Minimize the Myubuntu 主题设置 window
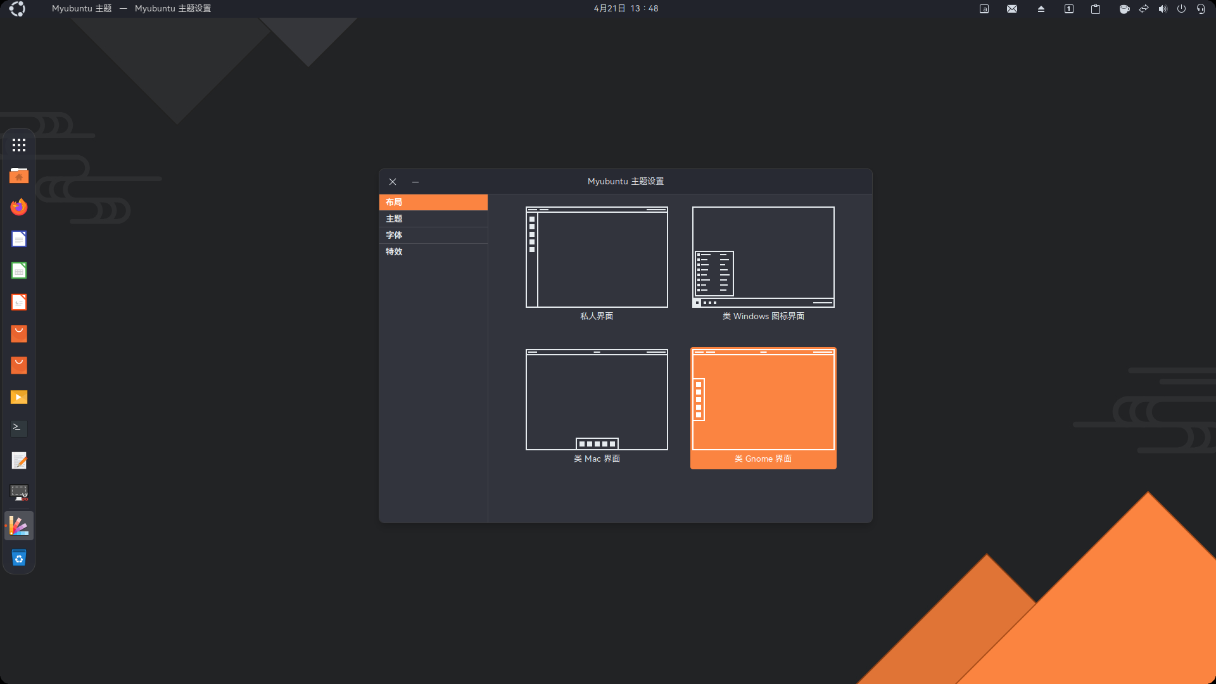Image resolution: width=1216 pixels, height=684 pixels. 415,182
